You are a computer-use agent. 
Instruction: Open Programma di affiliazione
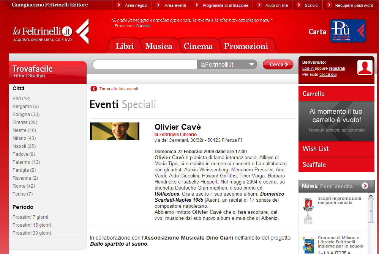click(x=226, y=5)
